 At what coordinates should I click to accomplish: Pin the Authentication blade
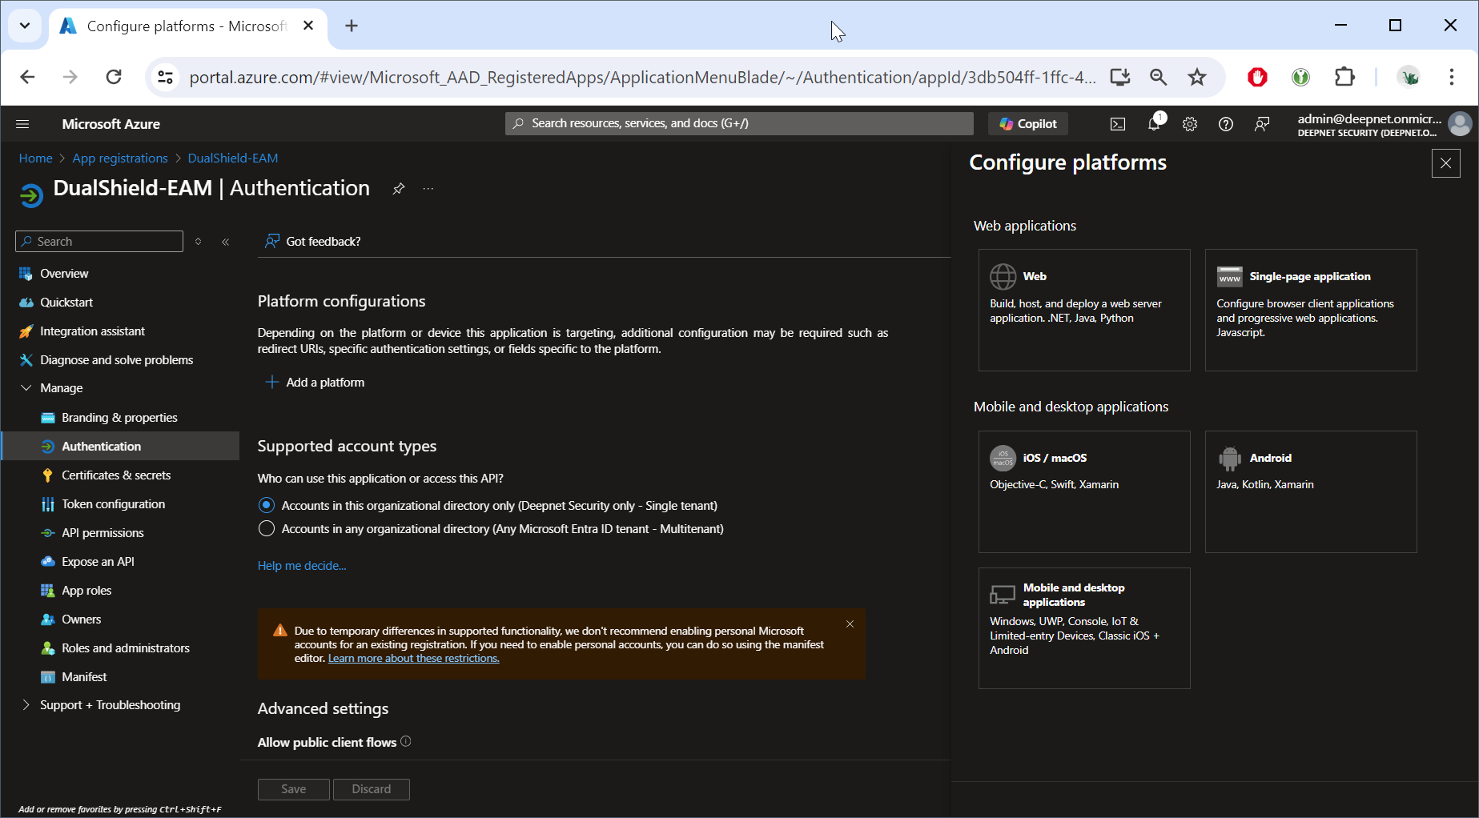click(x=398, y=189)
